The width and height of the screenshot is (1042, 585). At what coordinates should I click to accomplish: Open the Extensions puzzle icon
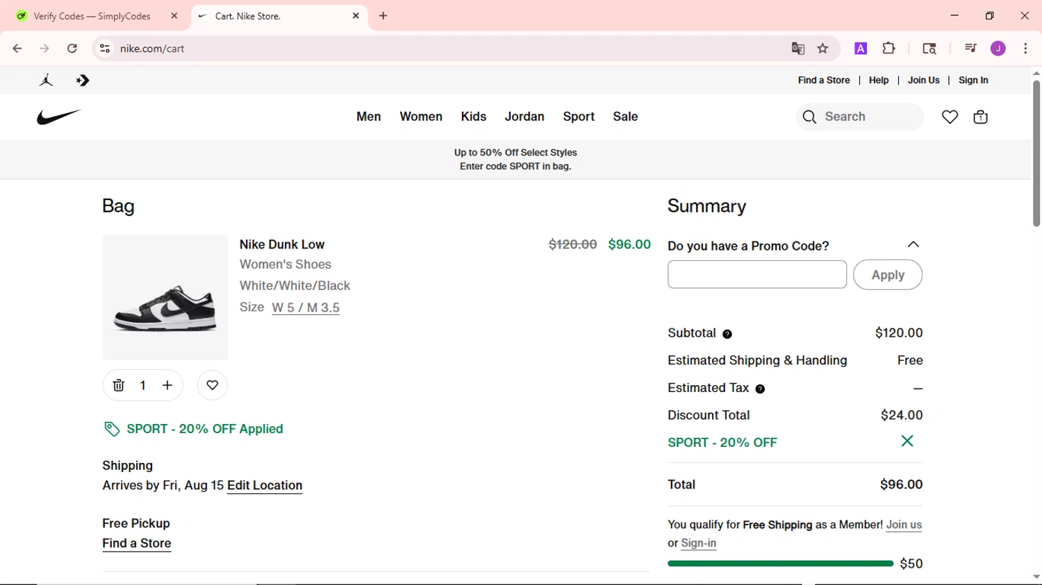(888, 49)
